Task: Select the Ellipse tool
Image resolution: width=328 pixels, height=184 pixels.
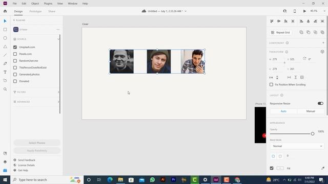Action: 5,38
